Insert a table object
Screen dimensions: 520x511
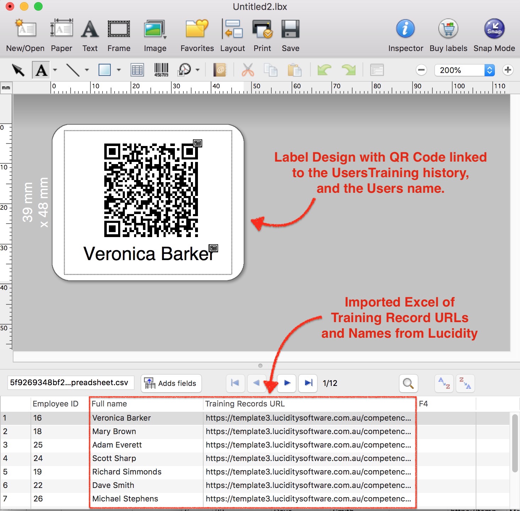coord(137,70)
